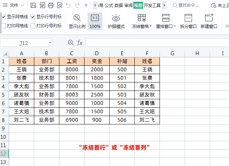Click the Print icon
The height and width of the screenshot is (166, 229).
click(51, 5)
